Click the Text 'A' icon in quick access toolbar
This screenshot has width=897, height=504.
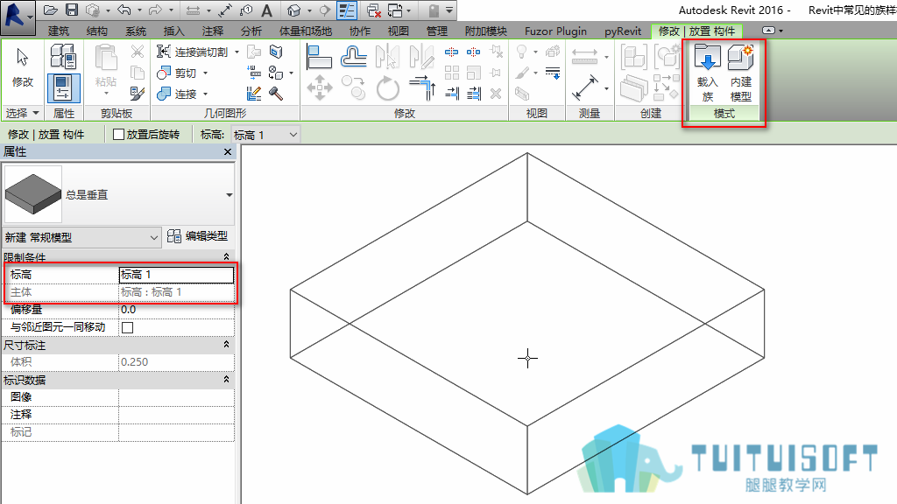point(266,10)
